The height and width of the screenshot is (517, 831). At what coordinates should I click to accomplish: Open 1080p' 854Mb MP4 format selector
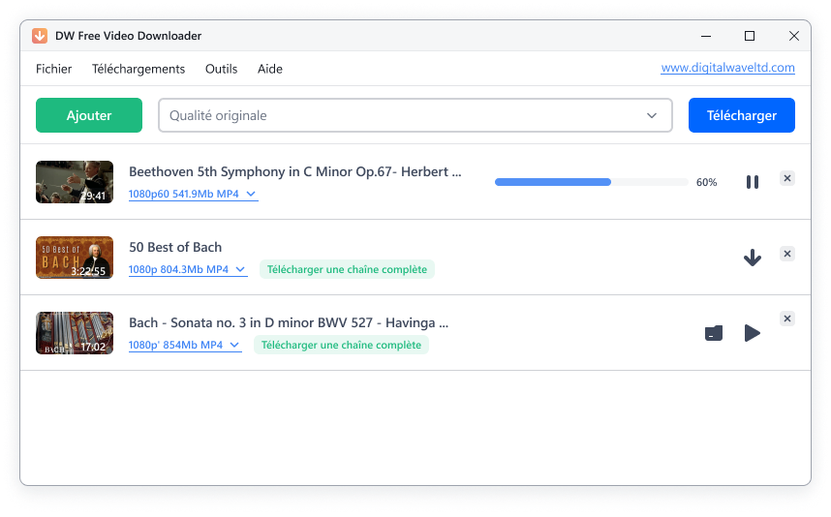184,346
